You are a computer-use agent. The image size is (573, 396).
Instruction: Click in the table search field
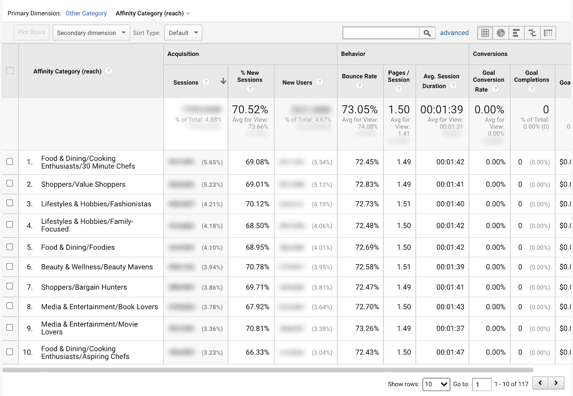pos(381,33)
